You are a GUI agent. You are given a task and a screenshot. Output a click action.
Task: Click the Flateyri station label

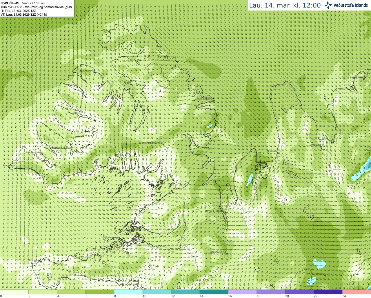72,85
